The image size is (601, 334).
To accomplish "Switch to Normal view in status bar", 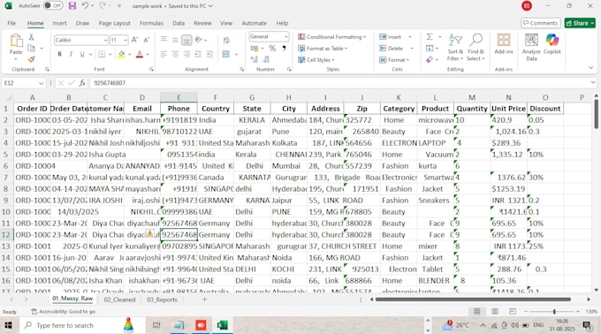I will click(x=476, y=311).
